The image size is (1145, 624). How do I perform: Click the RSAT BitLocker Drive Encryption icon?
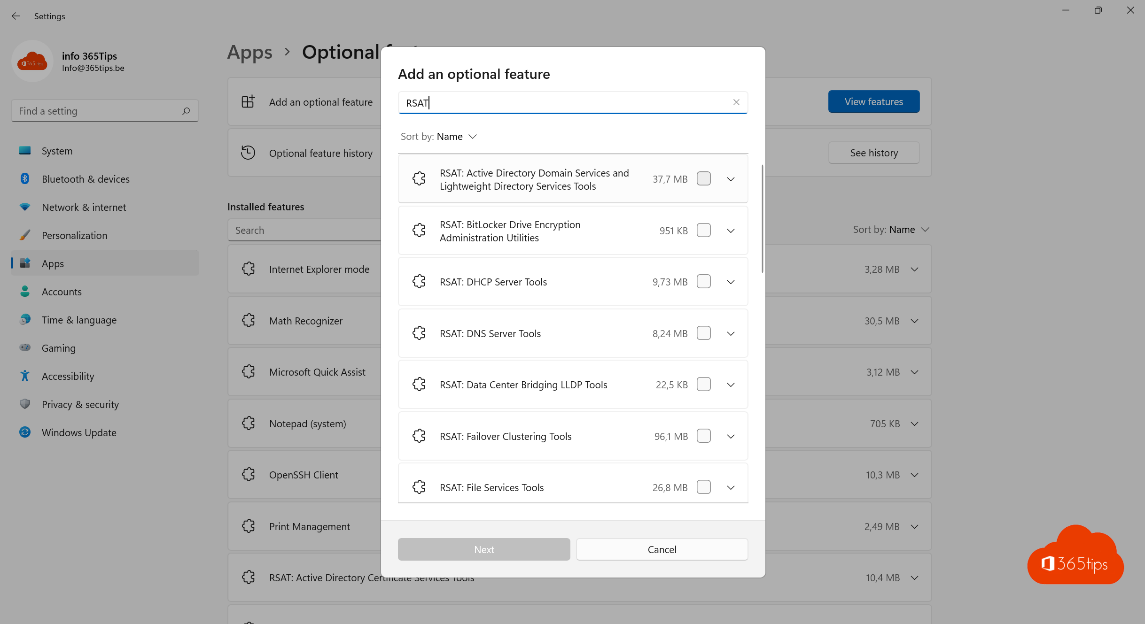click(x=419, y=231)
